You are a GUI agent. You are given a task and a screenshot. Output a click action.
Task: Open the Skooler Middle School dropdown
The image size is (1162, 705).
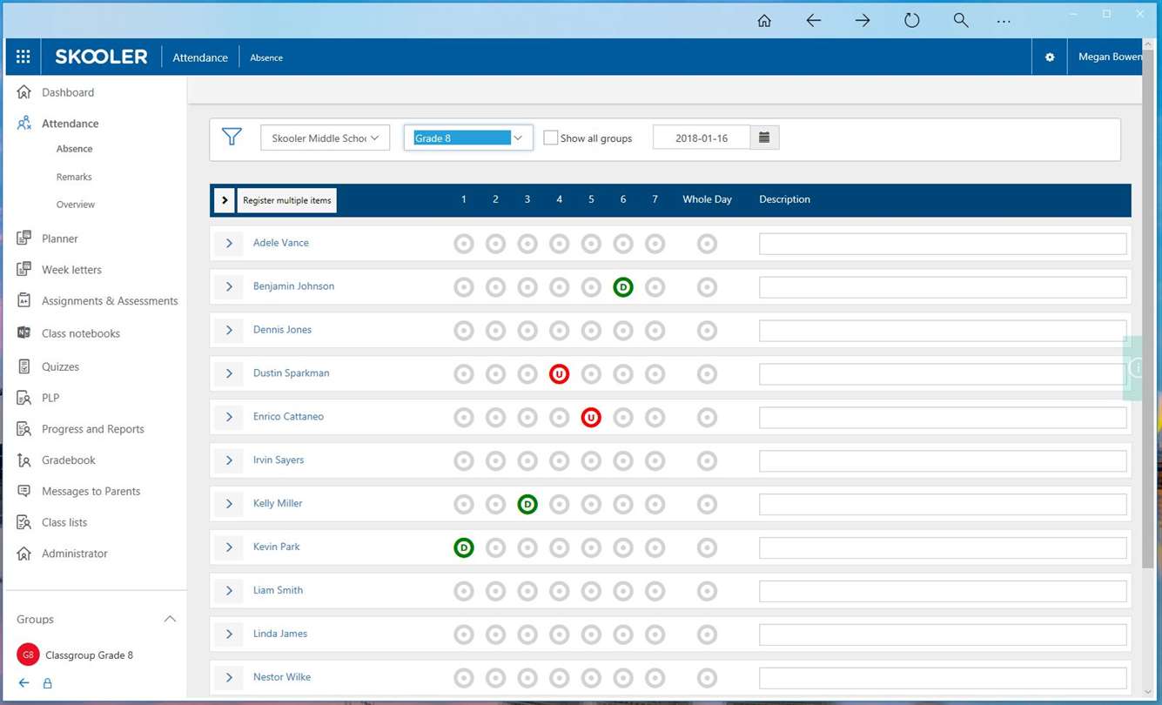(x=325, y=138)
